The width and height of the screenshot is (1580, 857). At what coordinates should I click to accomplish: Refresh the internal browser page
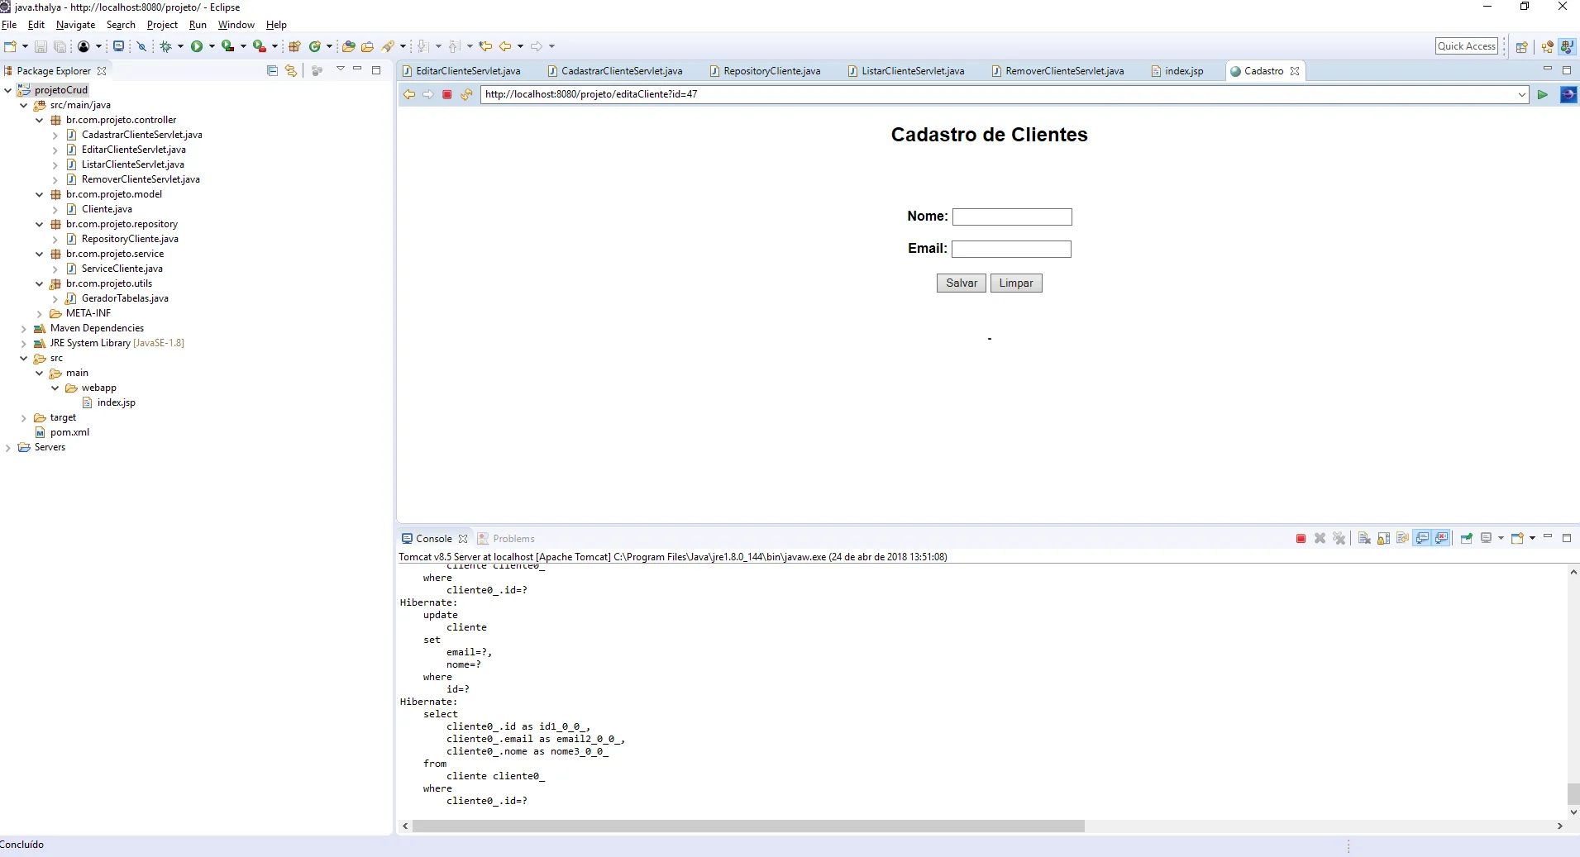coord(466,94)
